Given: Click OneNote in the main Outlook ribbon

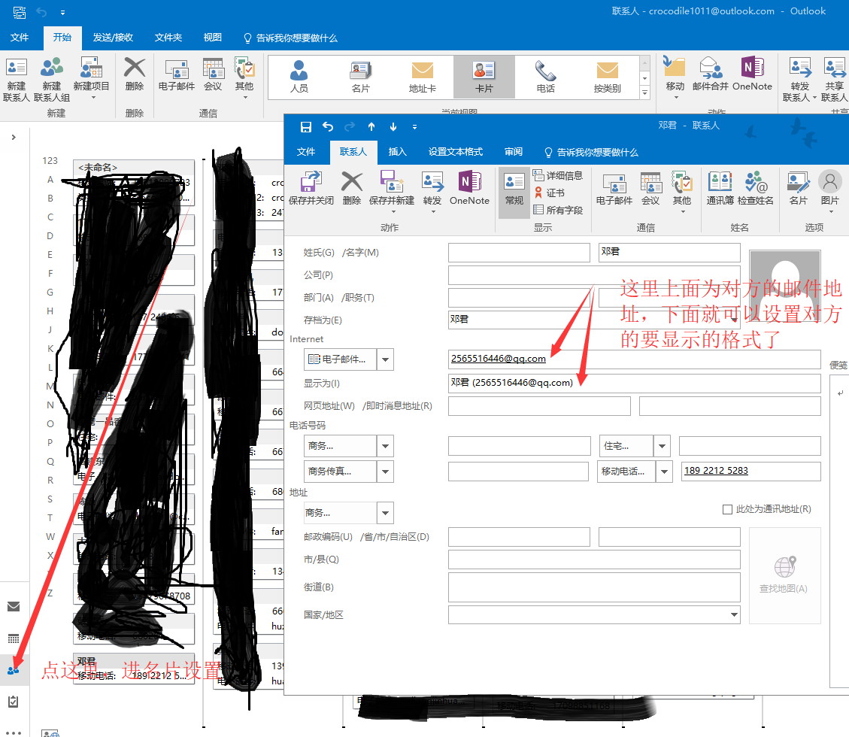Looking at the screenshot, I should (752, 74).
